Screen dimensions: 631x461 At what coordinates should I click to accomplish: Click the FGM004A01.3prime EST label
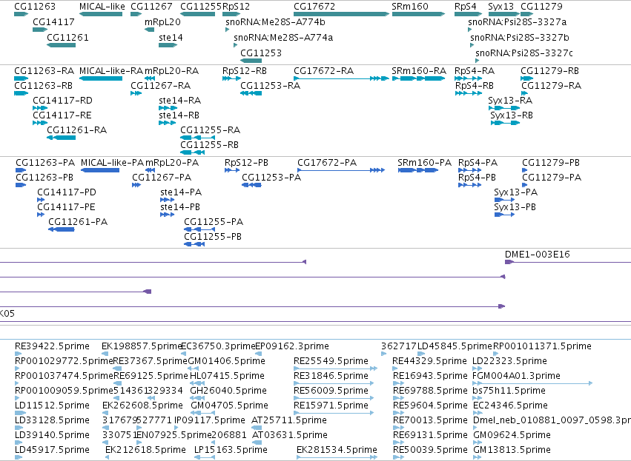tap(516, 376)
